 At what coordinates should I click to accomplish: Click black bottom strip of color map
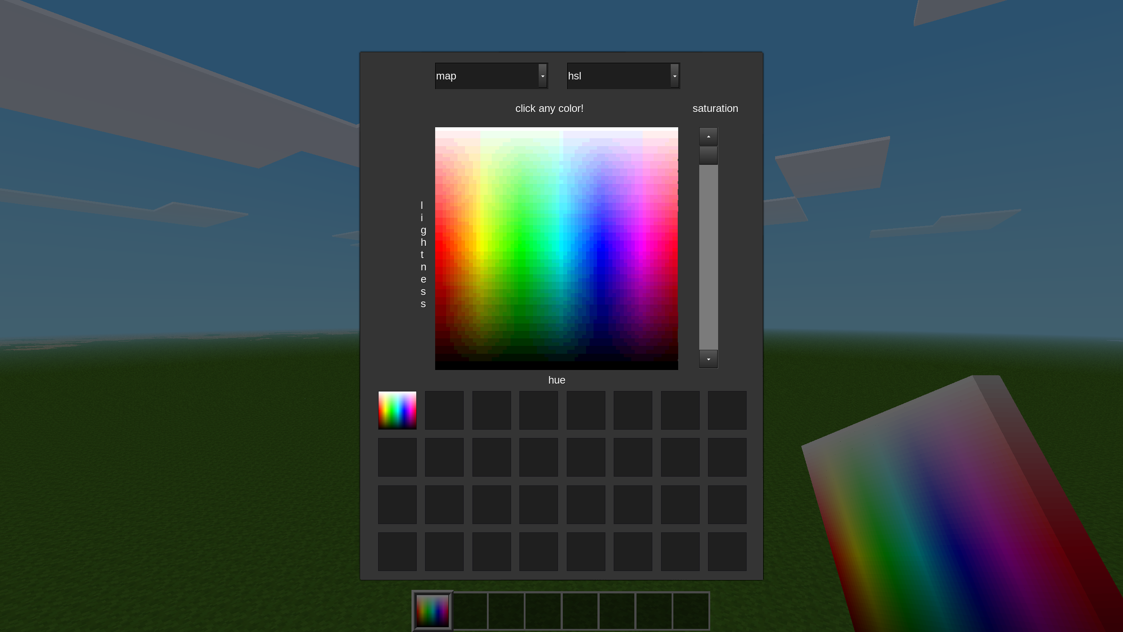[x=556, y=366]
